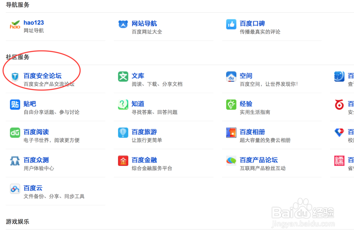
Task: Click the 社区服务 section heading
Action: (18, 57)
